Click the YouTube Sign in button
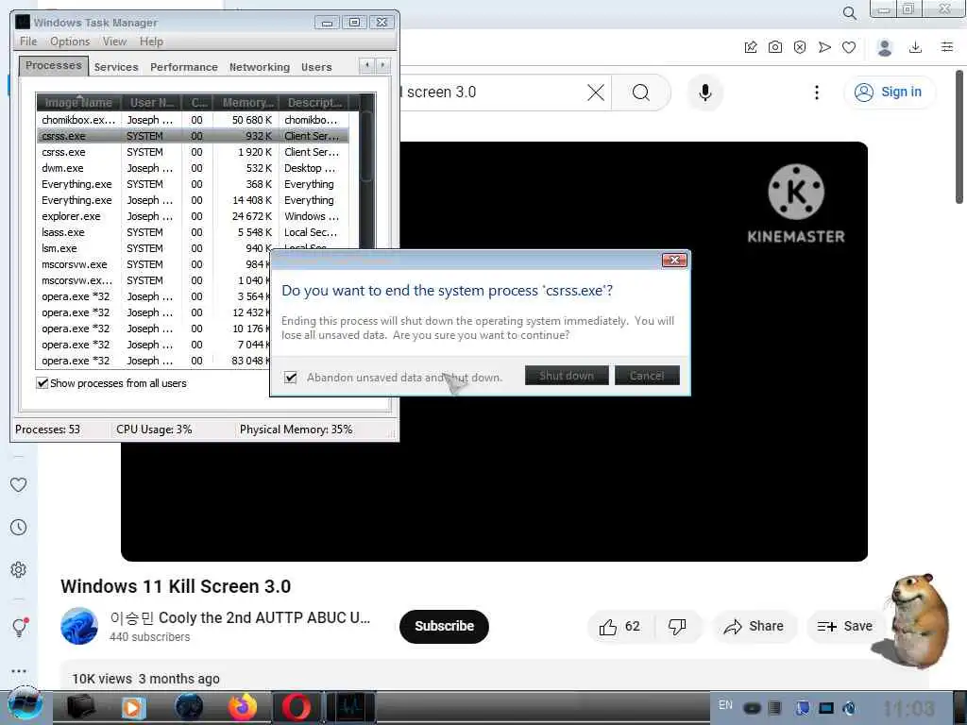Screen dimensions: 967x725 coord(889,93)
